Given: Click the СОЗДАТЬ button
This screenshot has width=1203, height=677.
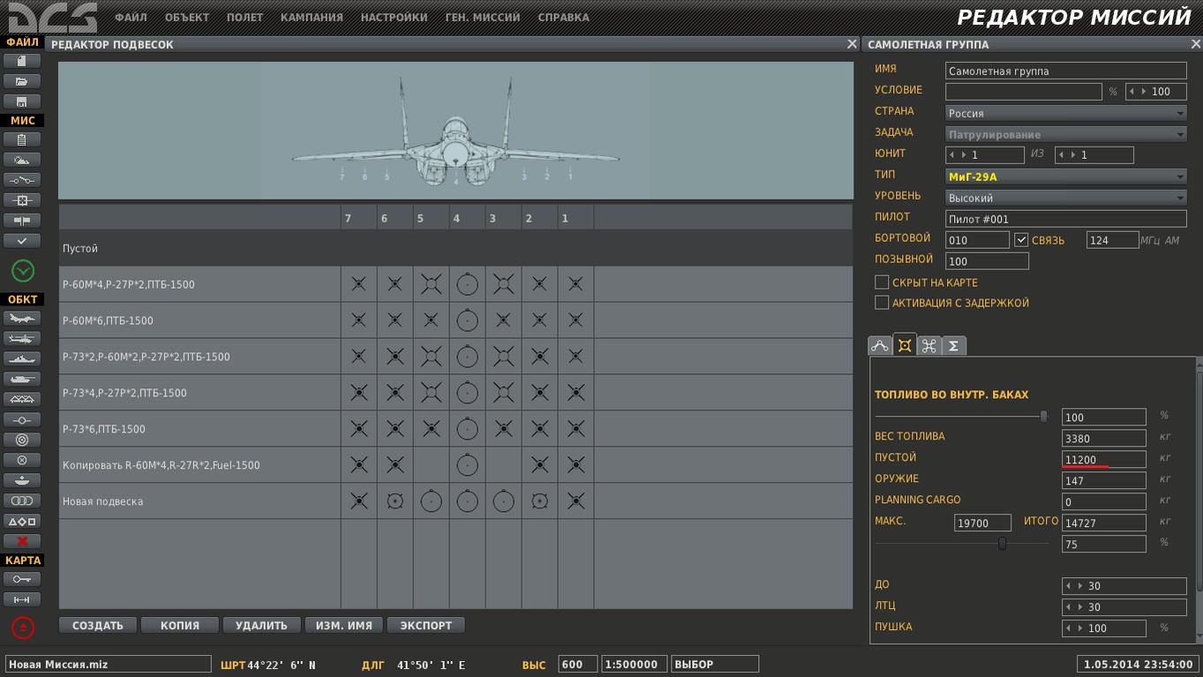Looking at the screenshot, I should coord(98,626).
